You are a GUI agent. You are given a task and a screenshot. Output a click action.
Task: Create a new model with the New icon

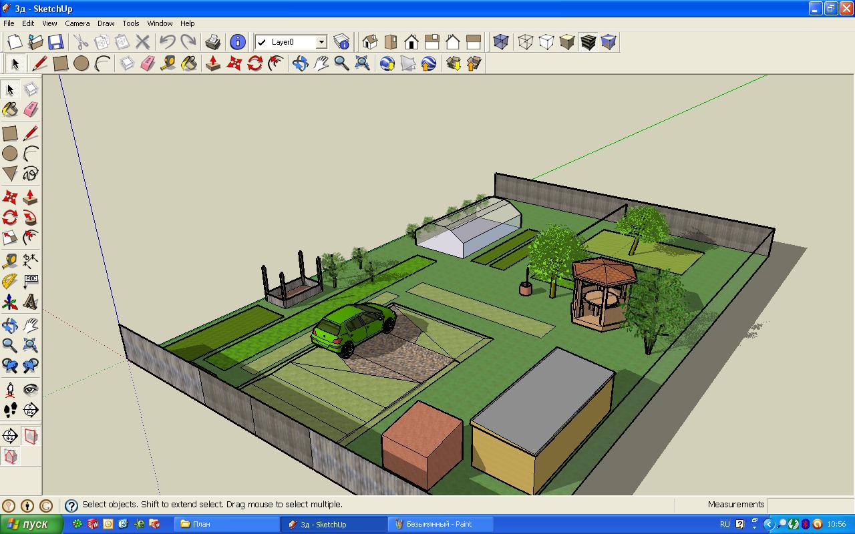coord(15,42)
